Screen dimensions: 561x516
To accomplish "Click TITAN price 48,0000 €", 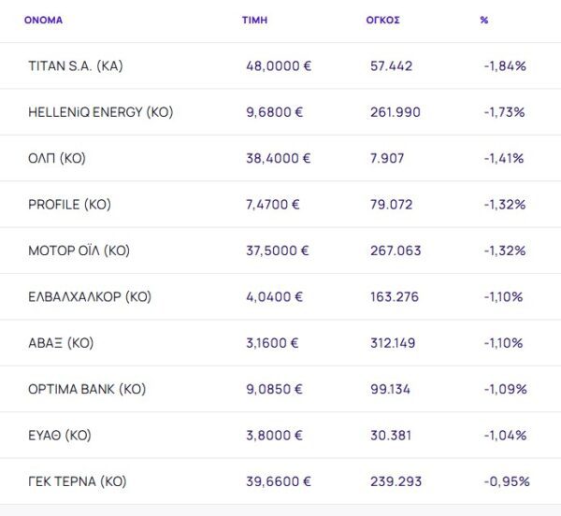I will [x=278, y=66].
